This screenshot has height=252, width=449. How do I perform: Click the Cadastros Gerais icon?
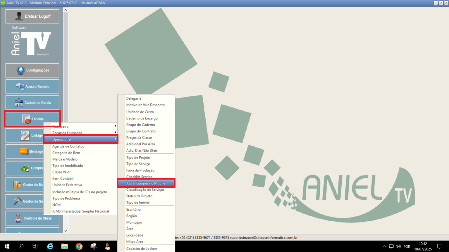pyautogui.click(x=19, y=103)
